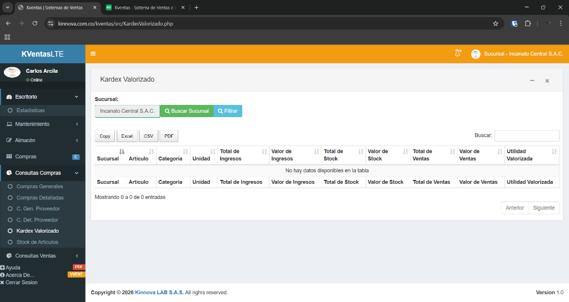This screenshot has height=302, width=569.
Task: Click the Compras grid icon
Action: (9, 157)
